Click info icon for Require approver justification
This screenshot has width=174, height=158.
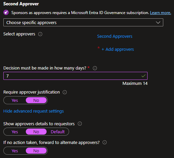click(65, 92)
